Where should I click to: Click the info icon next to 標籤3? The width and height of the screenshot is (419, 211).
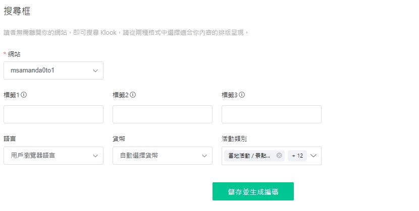[242, 95]
